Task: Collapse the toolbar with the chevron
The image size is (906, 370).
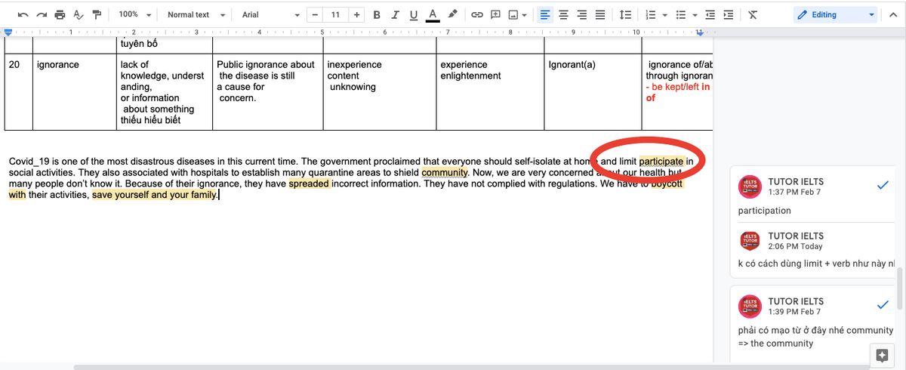Action: pos(894,14)
